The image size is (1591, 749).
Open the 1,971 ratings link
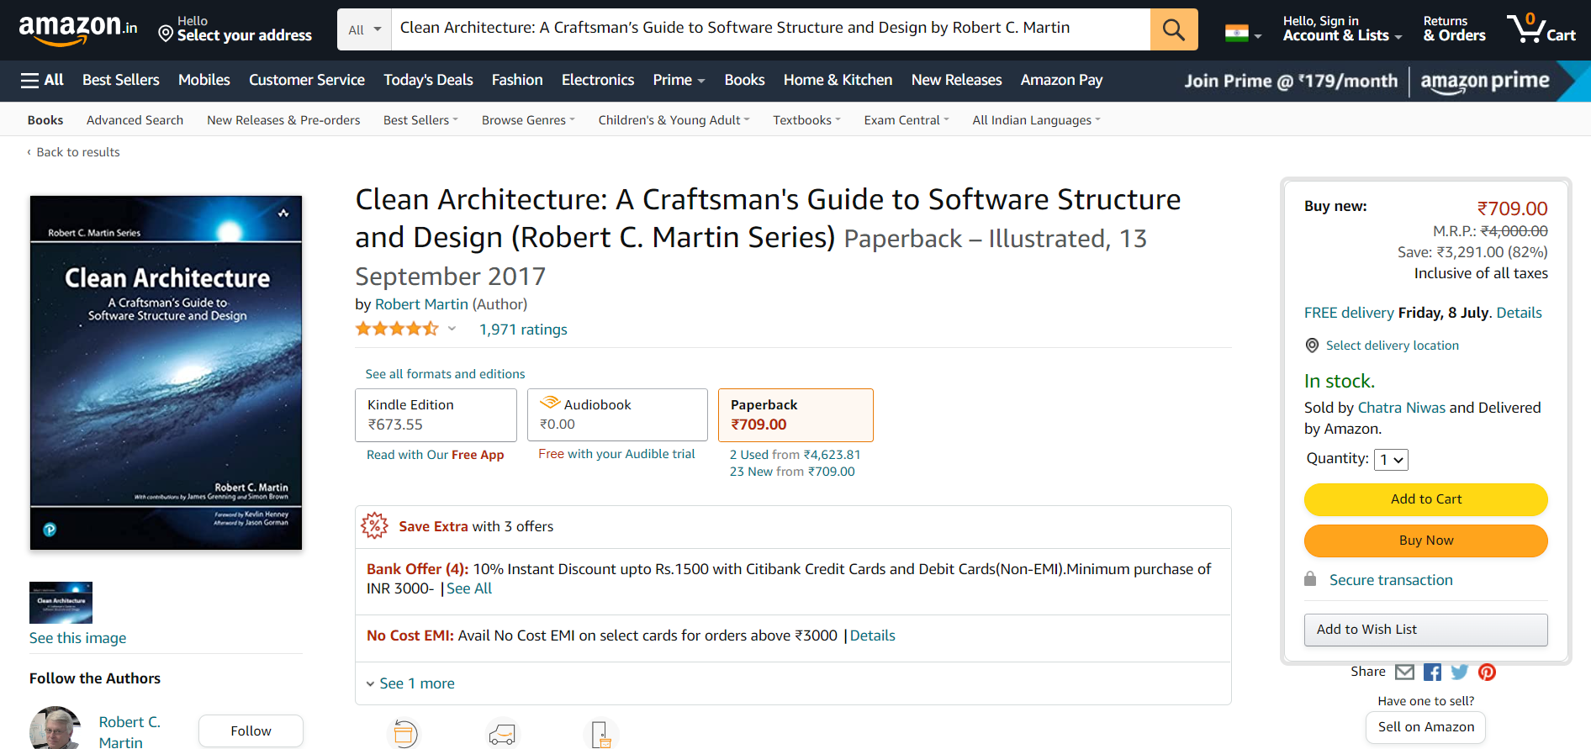[523, 330]
